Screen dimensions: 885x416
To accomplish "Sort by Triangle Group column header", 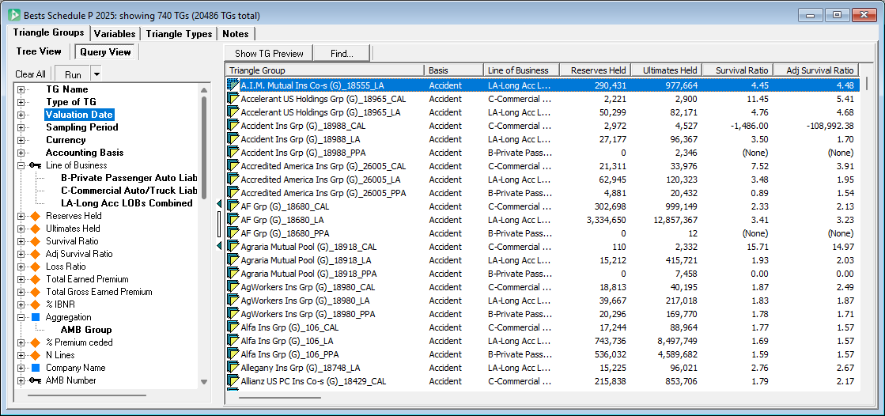I will (325, 70).
